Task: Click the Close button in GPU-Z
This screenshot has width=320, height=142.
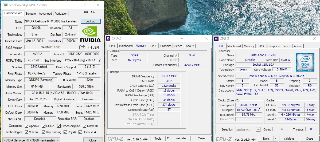Action: (93, 140)
